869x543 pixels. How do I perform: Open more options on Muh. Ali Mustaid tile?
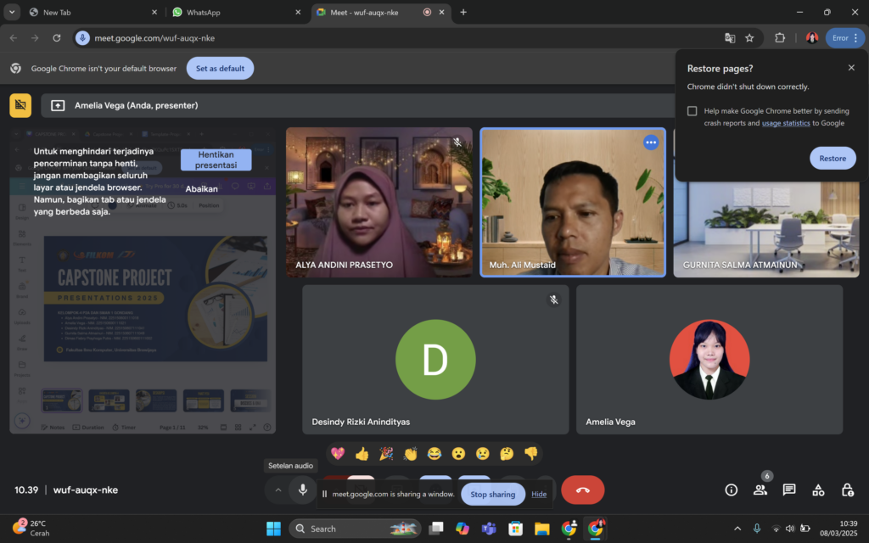[x=651, y=143]
